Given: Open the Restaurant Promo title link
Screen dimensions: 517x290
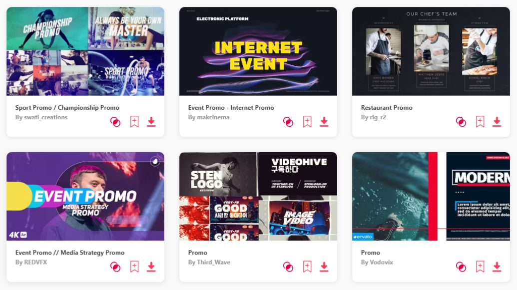Looking at the screenshot, I should [387, 108].
